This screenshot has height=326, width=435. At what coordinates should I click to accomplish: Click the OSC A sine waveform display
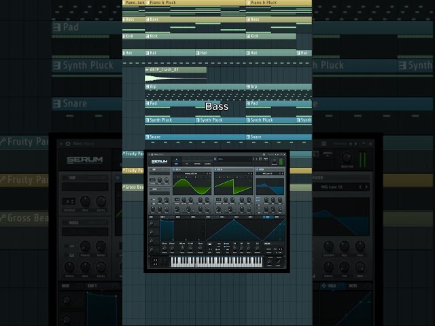pos(192,187)
